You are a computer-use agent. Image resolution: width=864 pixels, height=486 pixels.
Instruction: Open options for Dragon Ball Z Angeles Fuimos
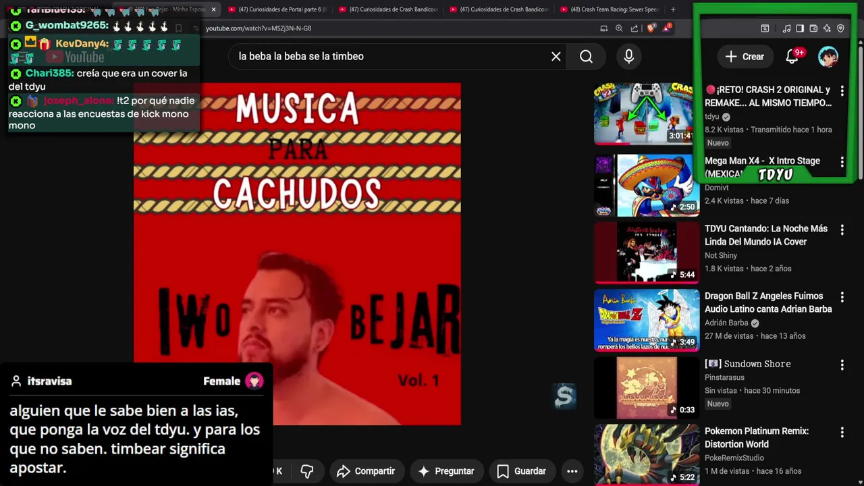tap(842, 297)
